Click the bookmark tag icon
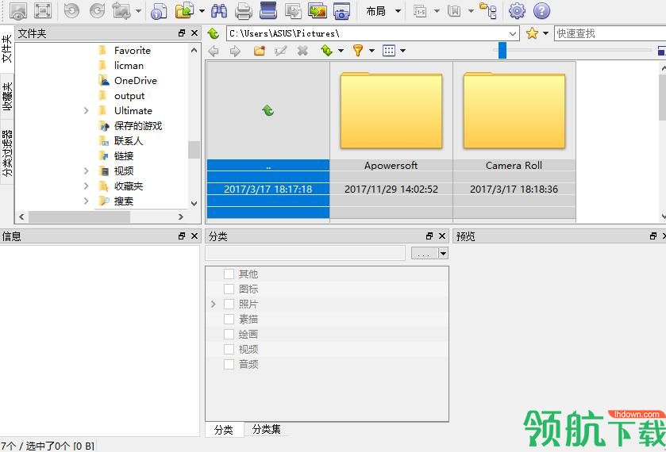Screen dimensions: 666x452 pos(454,11)
